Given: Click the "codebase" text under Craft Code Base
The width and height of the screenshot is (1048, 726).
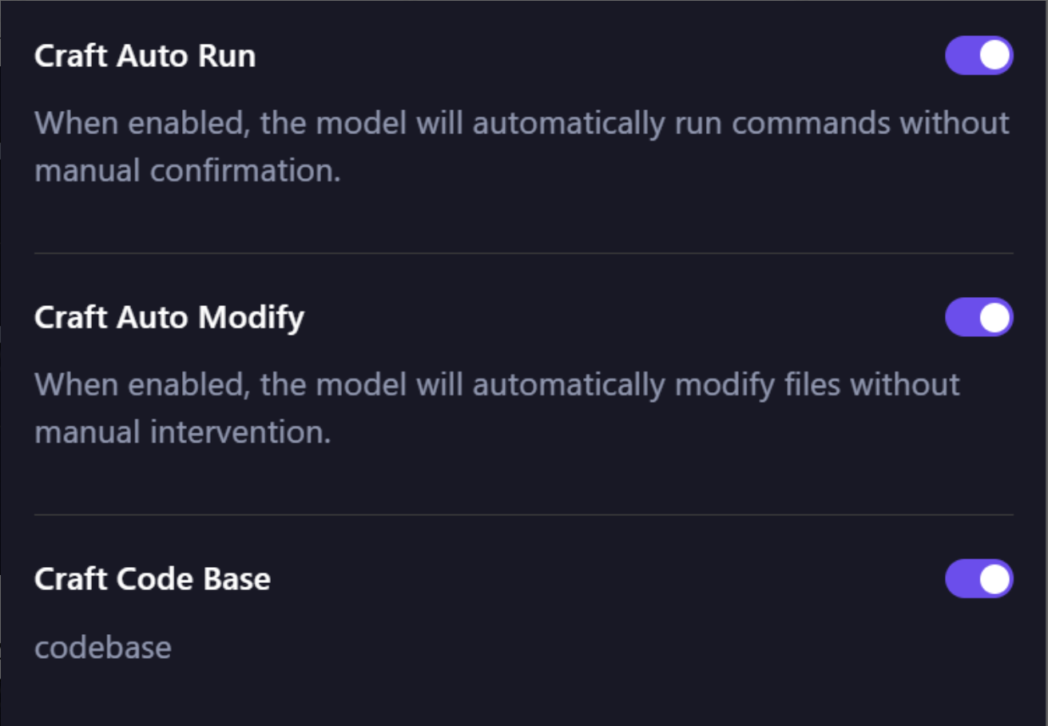Looking at the screenshot, I should click(103, 647).
